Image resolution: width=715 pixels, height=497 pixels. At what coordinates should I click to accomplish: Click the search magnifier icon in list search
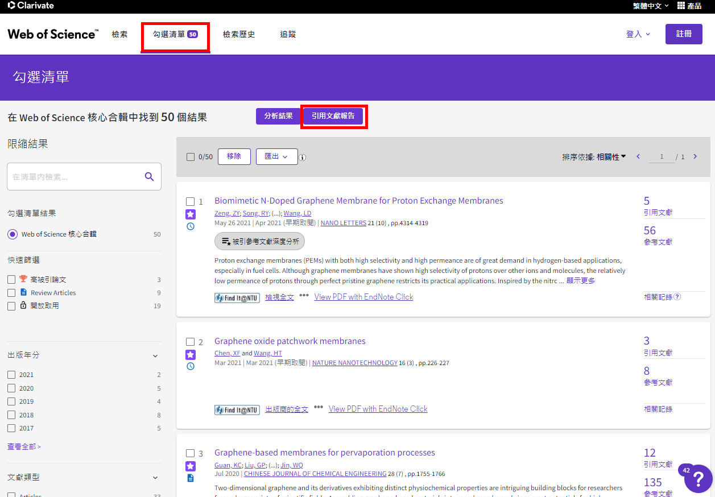[150, 177]
